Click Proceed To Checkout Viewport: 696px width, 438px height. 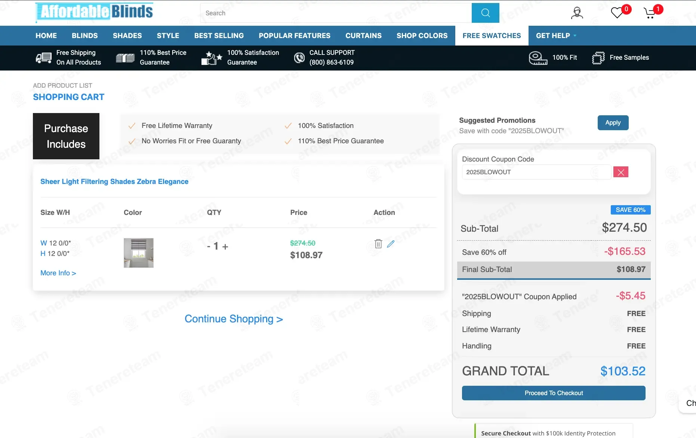click(554, 393)
